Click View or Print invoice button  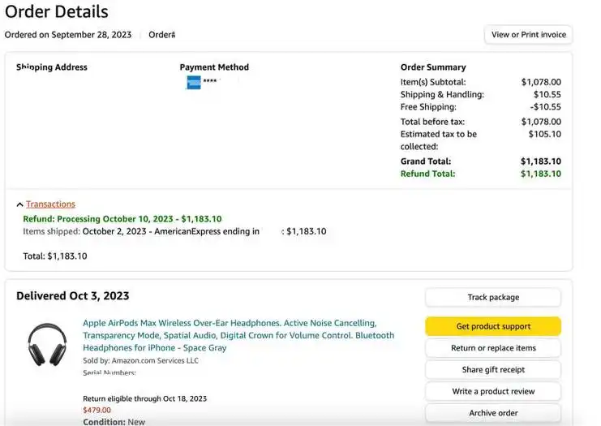528,35
